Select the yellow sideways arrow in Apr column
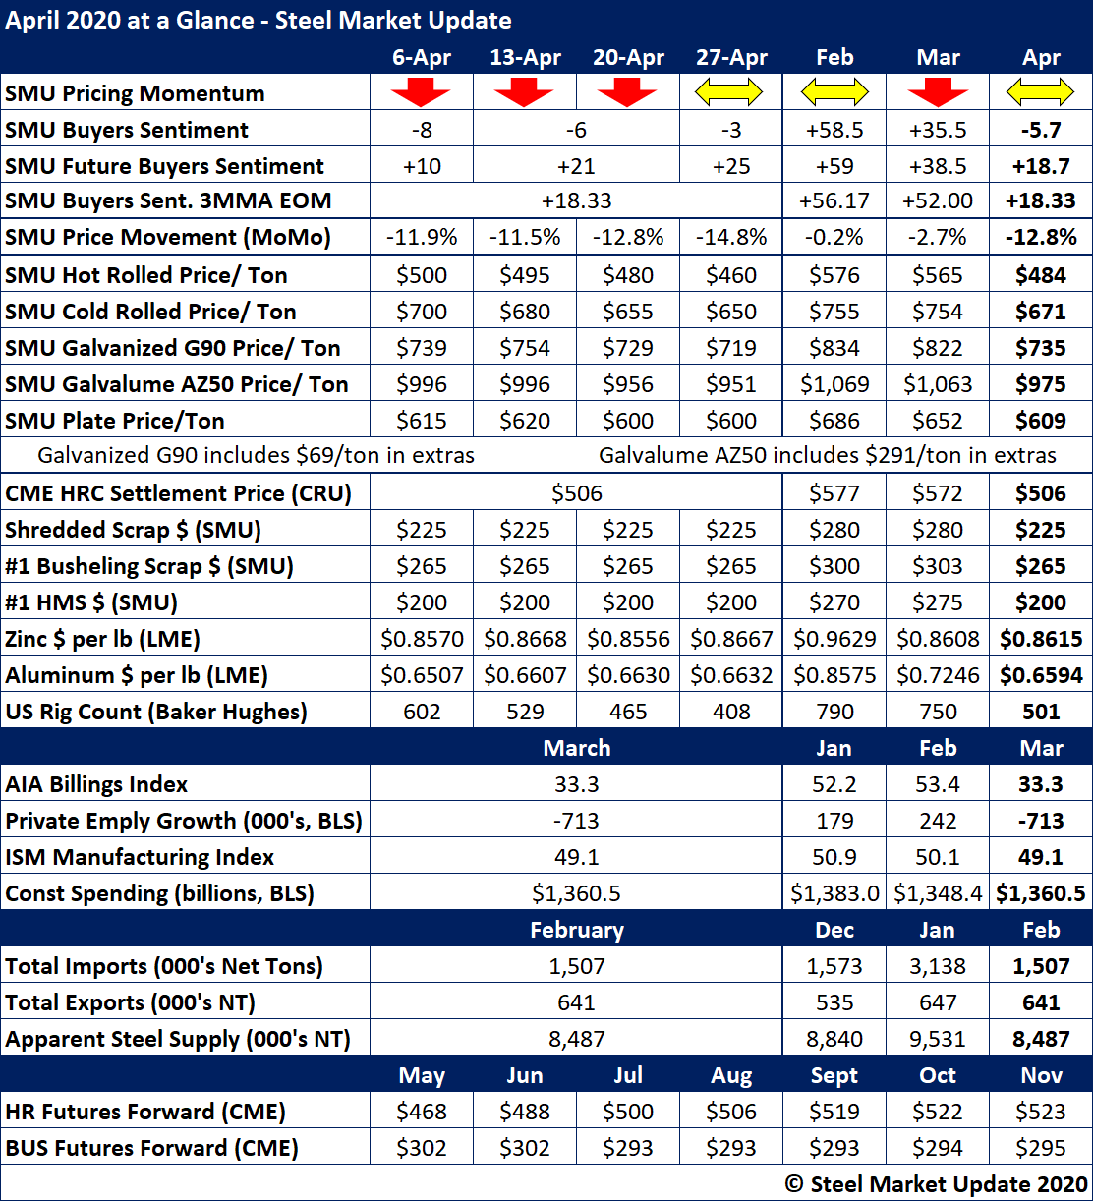Image resolution: width=1093 pixels, height=1201 pixels. [1041, 93]
